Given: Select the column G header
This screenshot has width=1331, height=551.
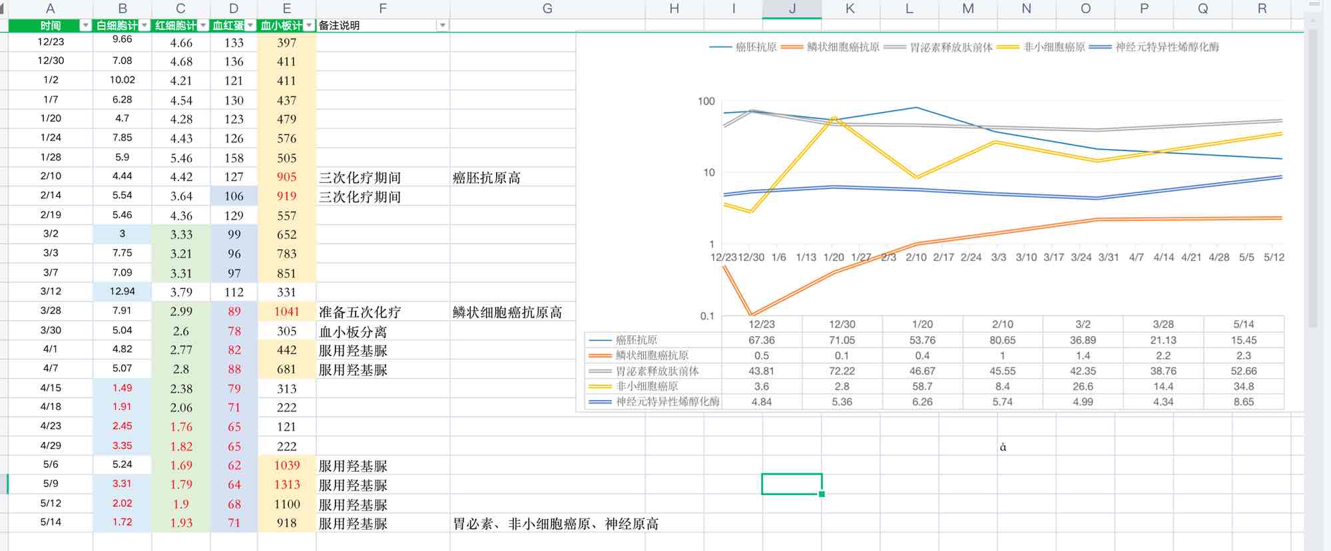Looking at the screenshot, I should [x=547, y=9].
